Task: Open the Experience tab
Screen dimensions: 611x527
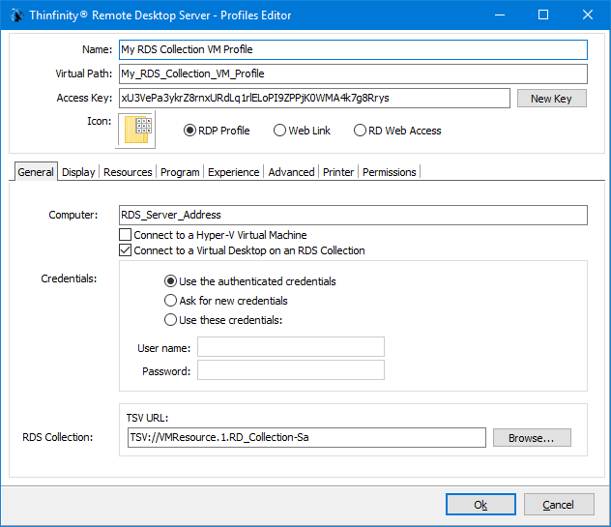Action: (x=233, y=172)
